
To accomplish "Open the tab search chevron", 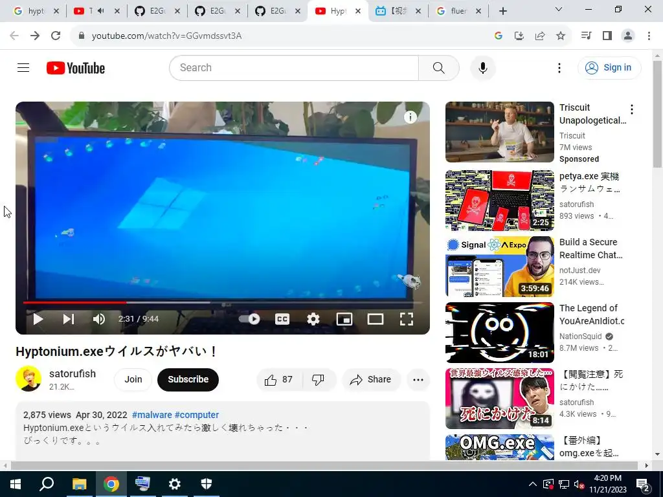I will click(559, 9).
